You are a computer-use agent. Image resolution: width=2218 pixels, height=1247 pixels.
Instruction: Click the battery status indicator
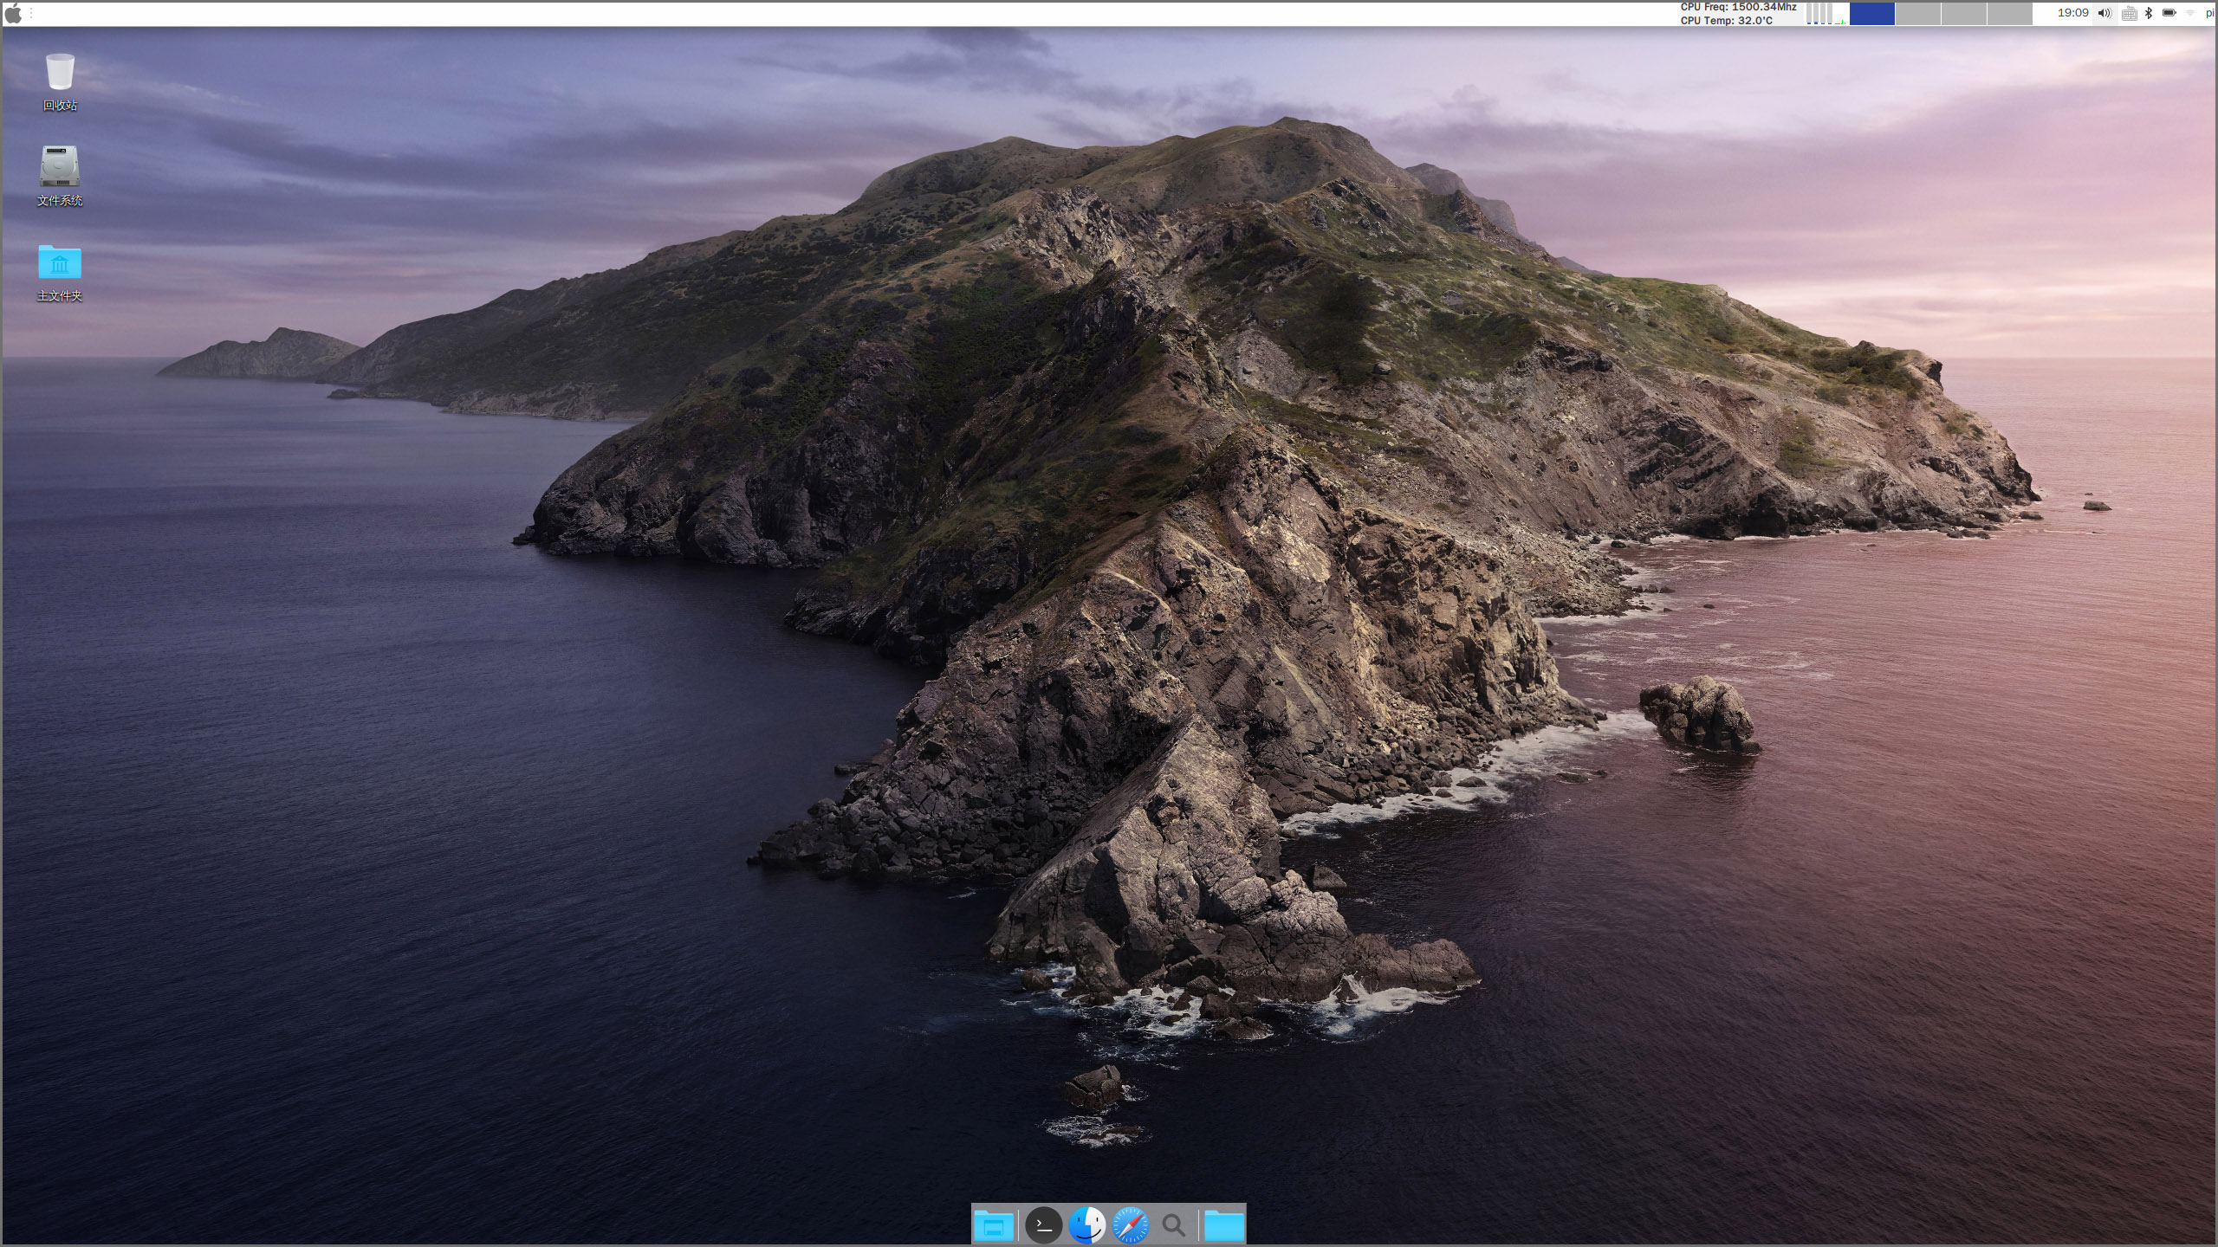(x=2169, y=13)
